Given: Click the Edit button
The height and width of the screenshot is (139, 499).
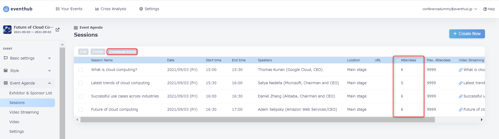Looking at the screenshot, I should pyautogui.click(x=83, y=52).
